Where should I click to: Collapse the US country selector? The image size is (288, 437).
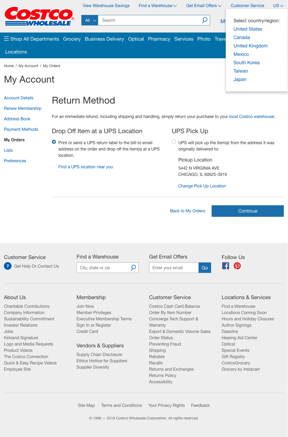point(278,6)
